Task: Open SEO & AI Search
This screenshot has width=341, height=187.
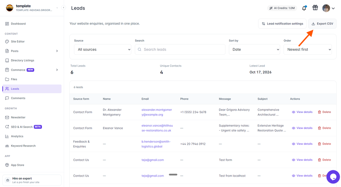Action: tap(32, 127)
